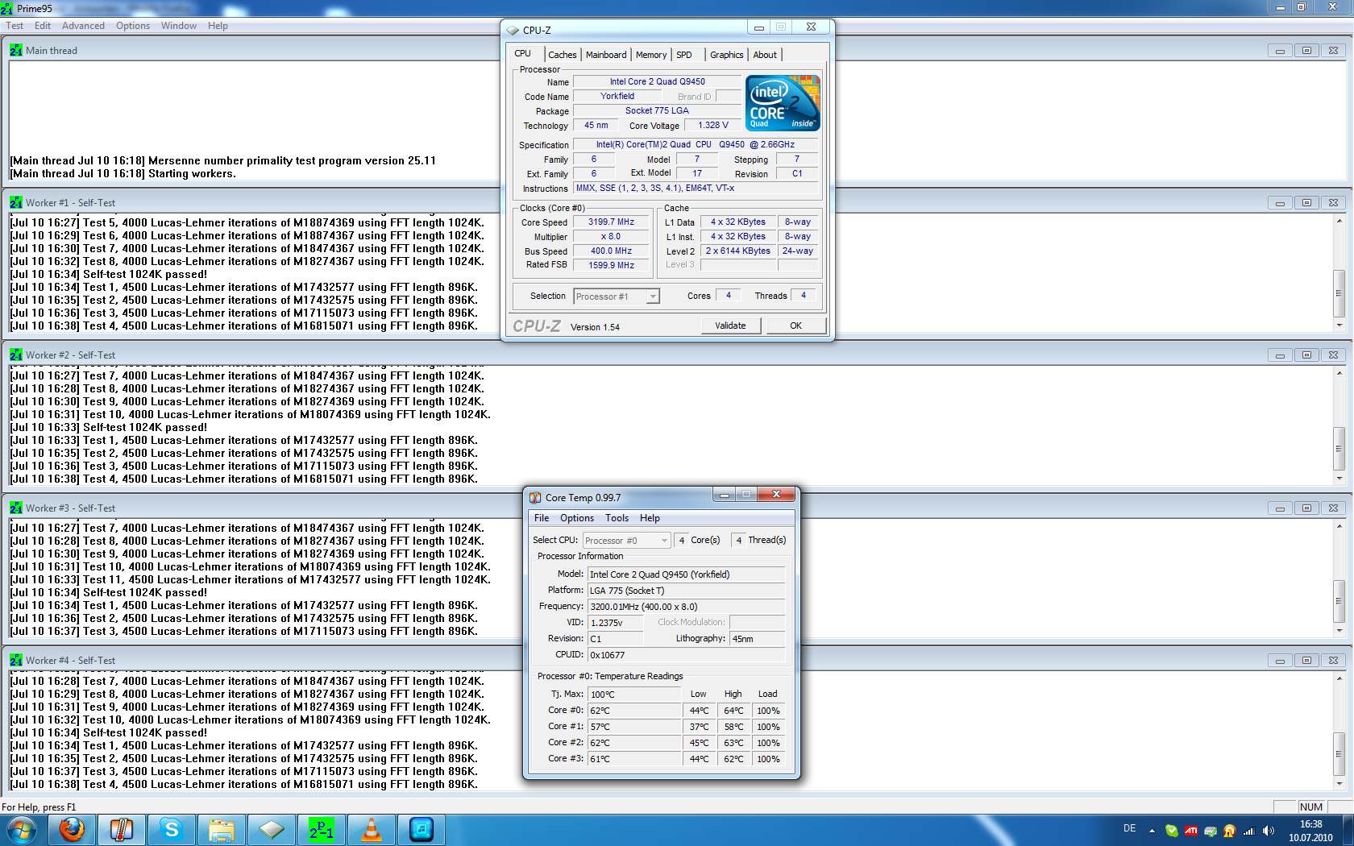The width and height of the screenshot is (1354, 846).
Task: Click the green shield tray icon
Action: point(1171,830)
